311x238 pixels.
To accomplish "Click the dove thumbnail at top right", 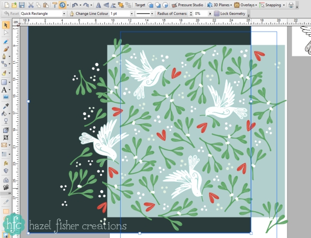I will [302, 41].
